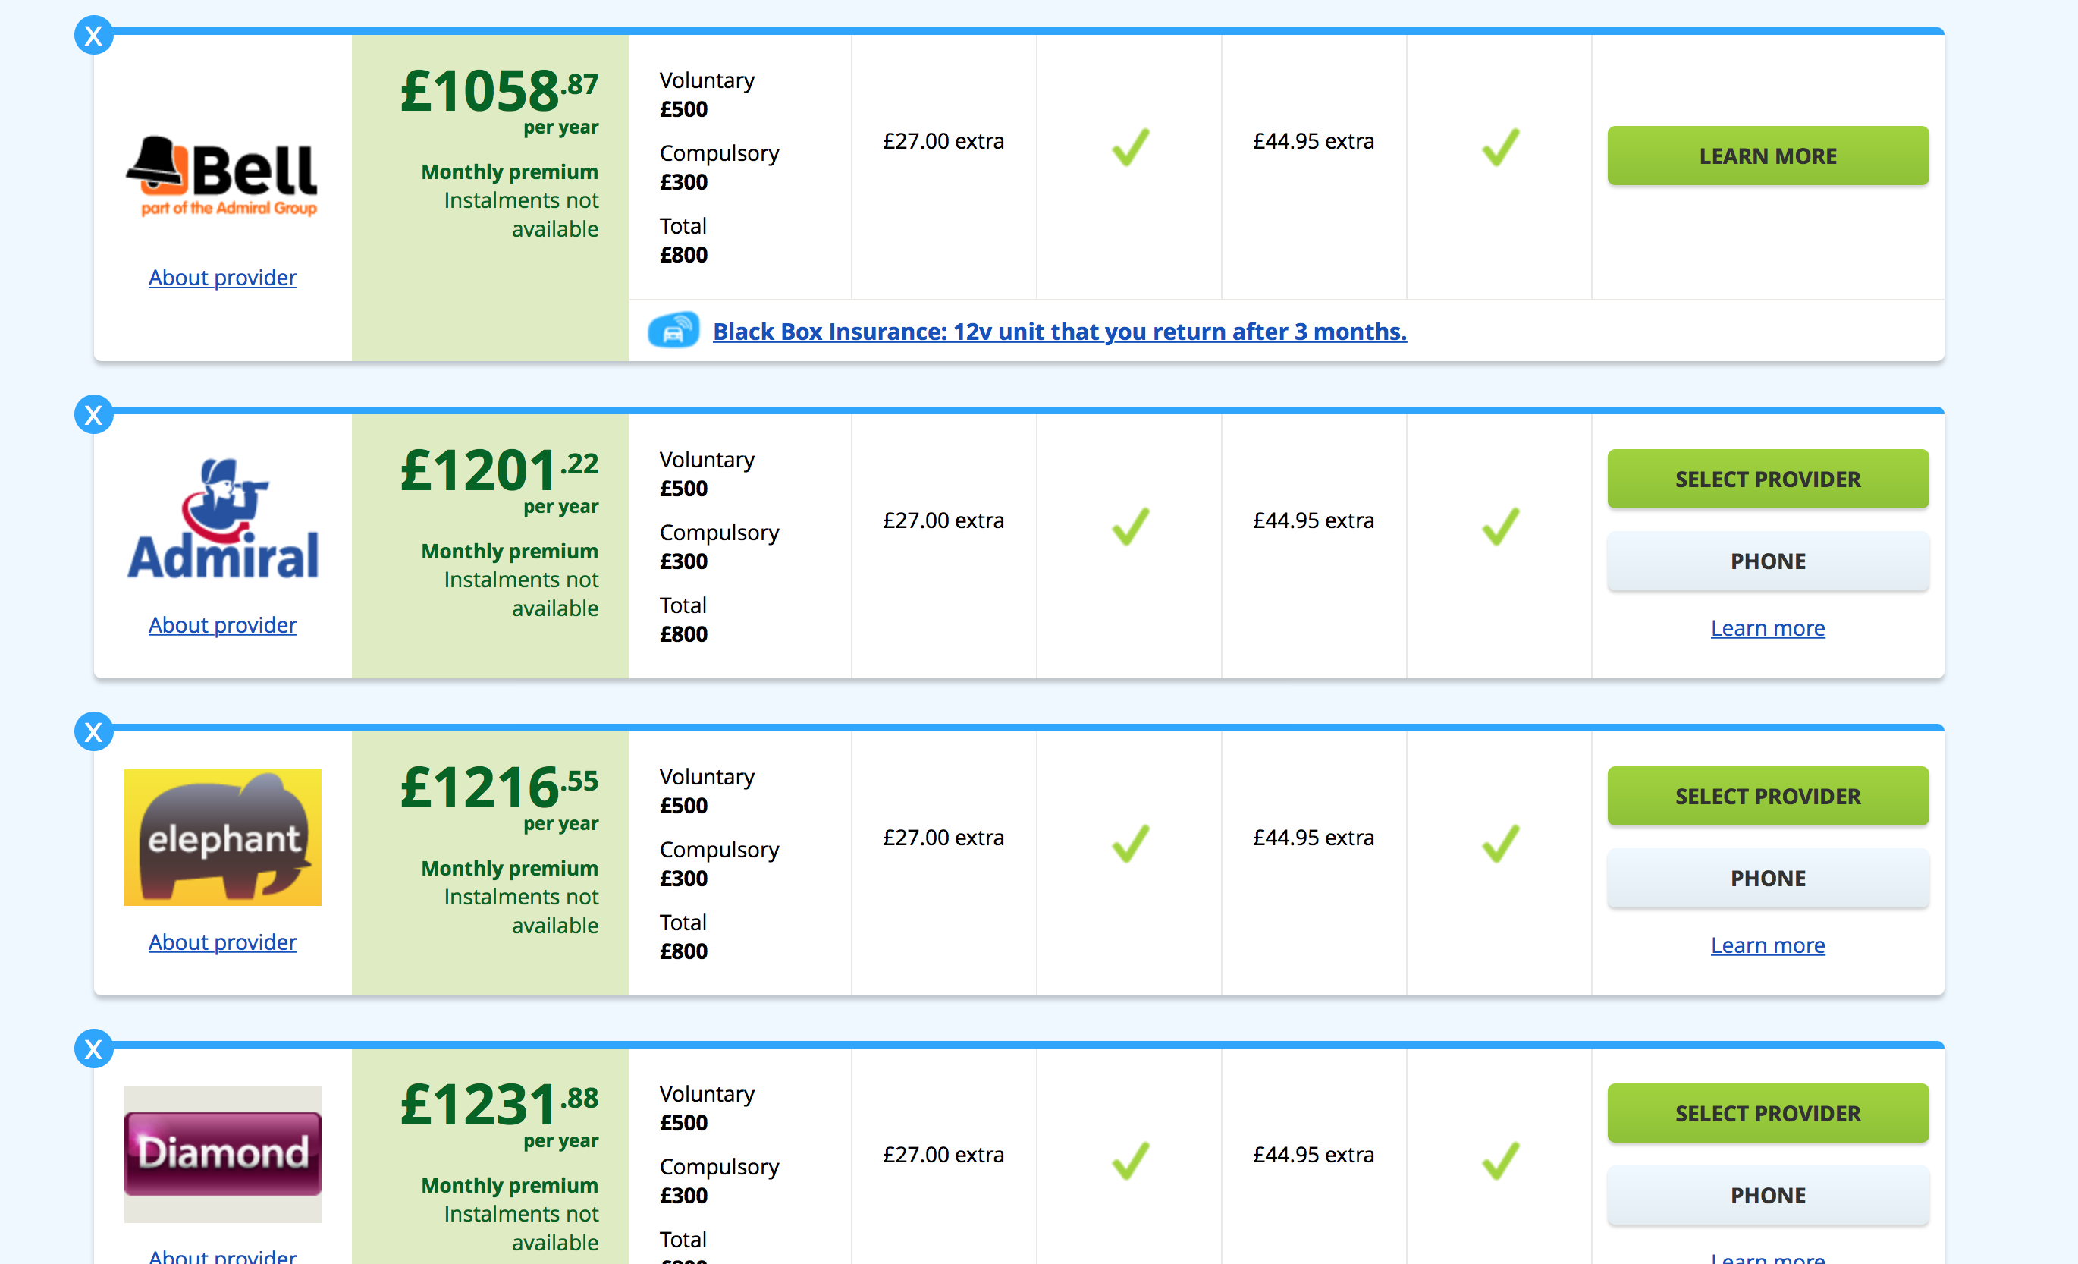
Task: Open the Black Box Insurance information link
Action: (x=1059, y=332)
